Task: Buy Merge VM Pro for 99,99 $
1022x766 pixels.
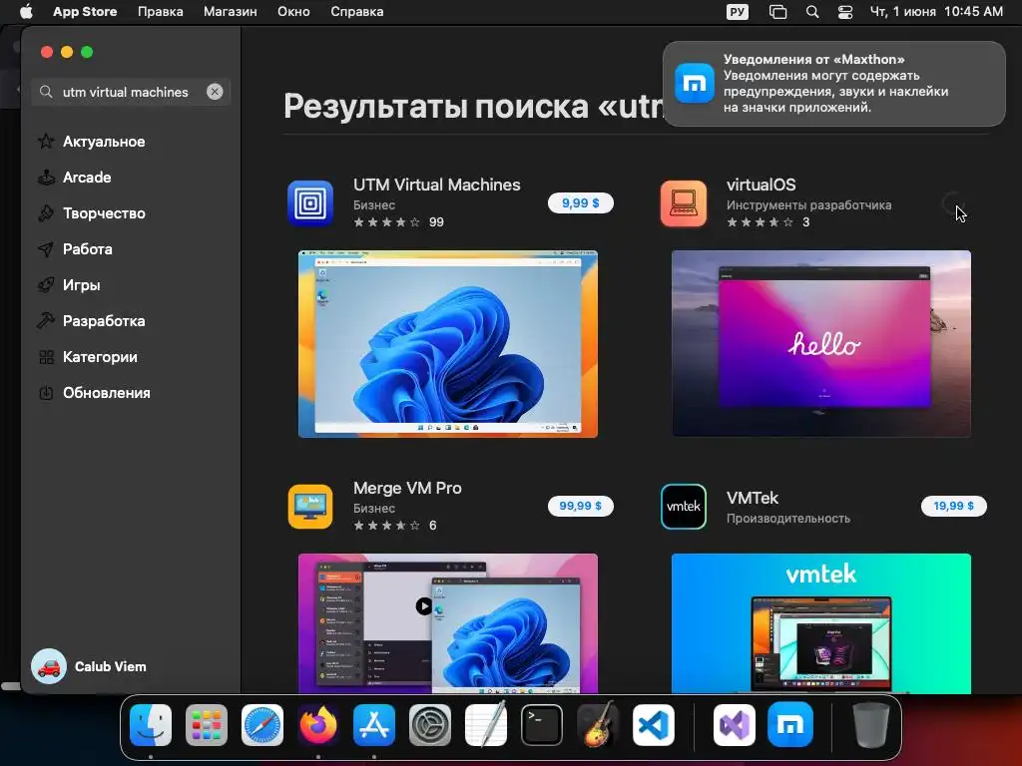Action: 580,506
